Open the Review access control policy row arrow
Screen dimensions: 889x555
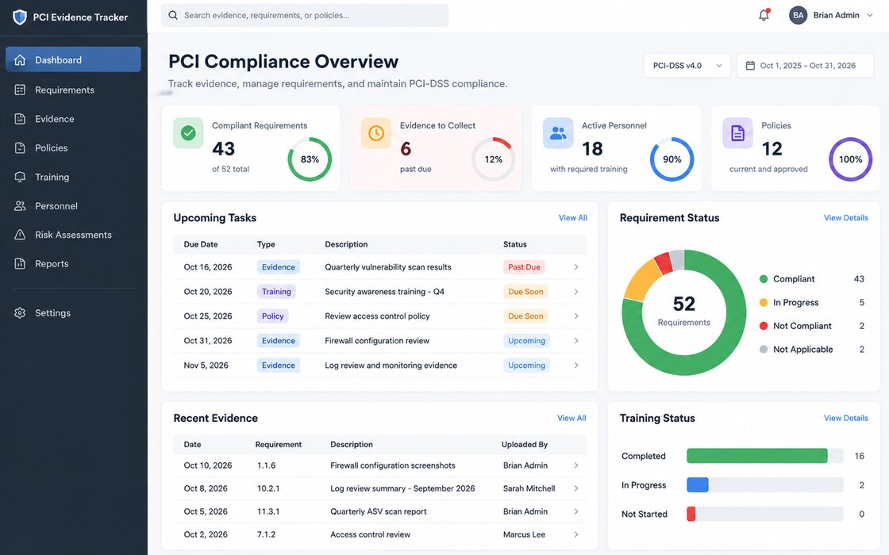576,316
